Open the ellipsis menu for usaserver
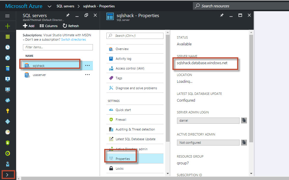Viewport: 289px width, 180px height. point(87,75)
